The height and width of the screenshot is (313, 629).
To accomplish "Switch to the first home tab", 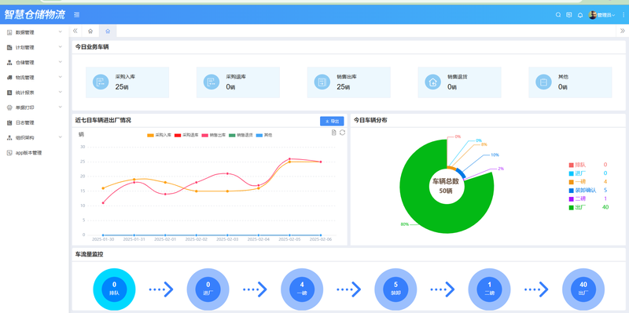I will (90, 31).
